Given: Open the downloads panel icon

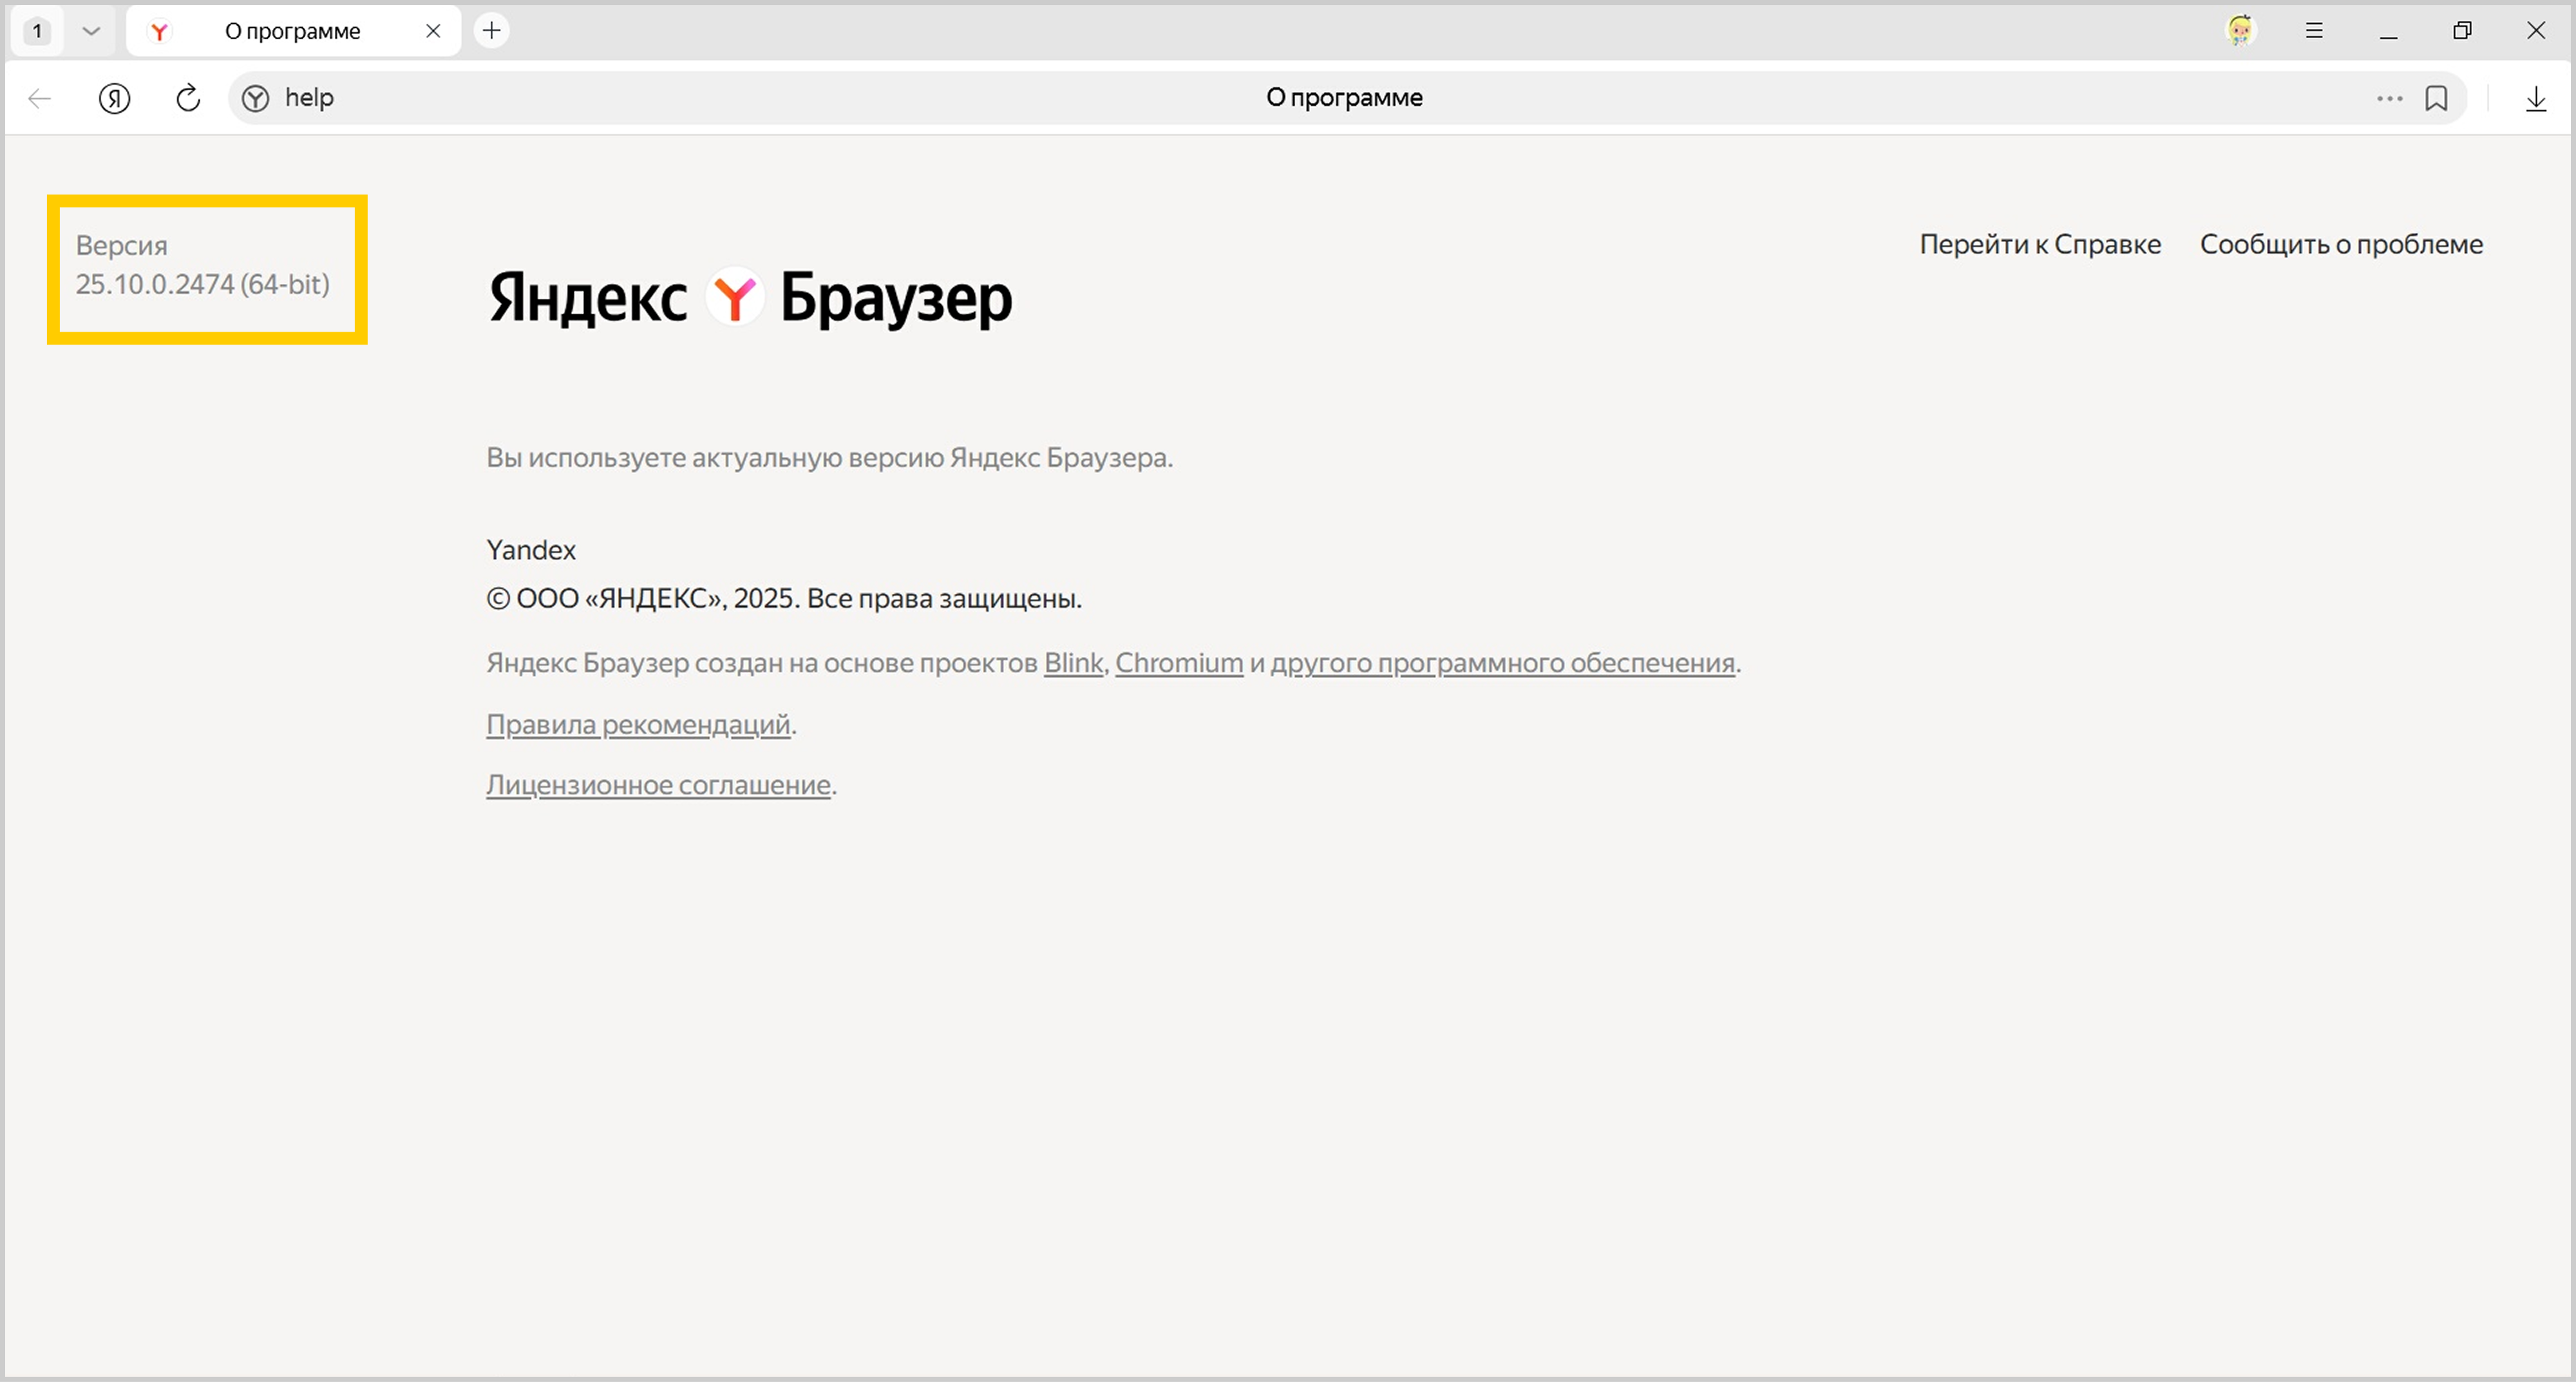Looking at the screenshot, I should (x=2535, y=98).
